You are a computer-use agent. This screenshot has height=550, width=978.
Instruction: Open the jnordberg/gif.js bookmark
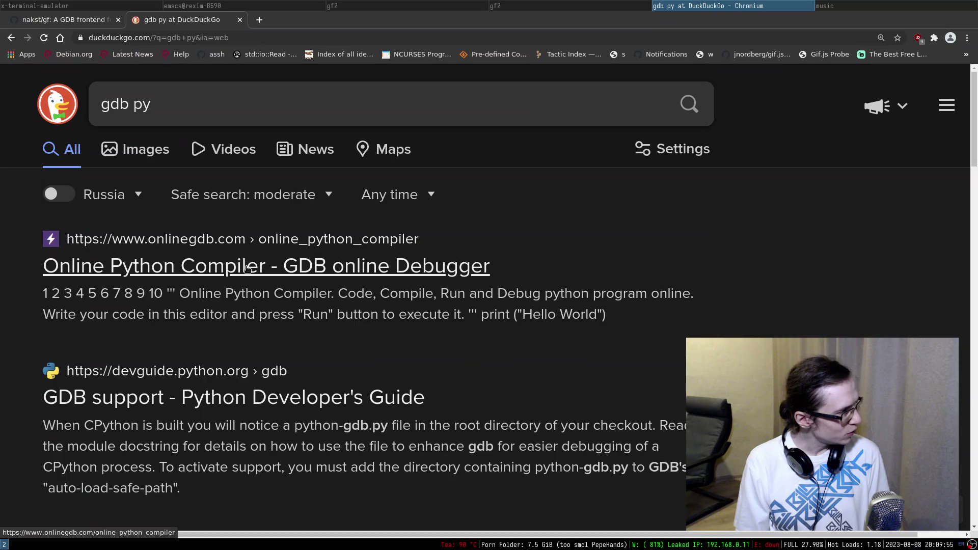tap(756, 54)
